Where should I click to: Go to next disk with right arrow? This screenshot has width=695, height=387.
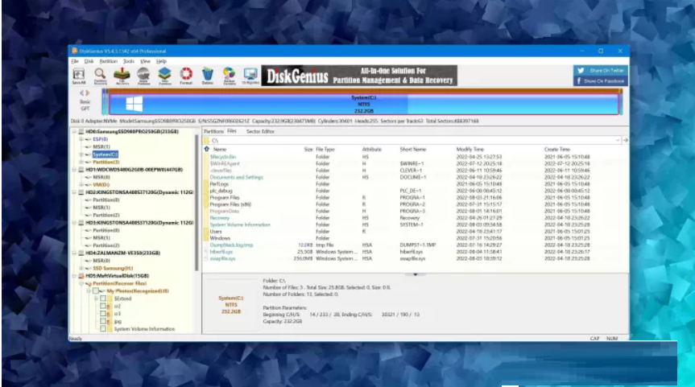click(x=88, y=93)
